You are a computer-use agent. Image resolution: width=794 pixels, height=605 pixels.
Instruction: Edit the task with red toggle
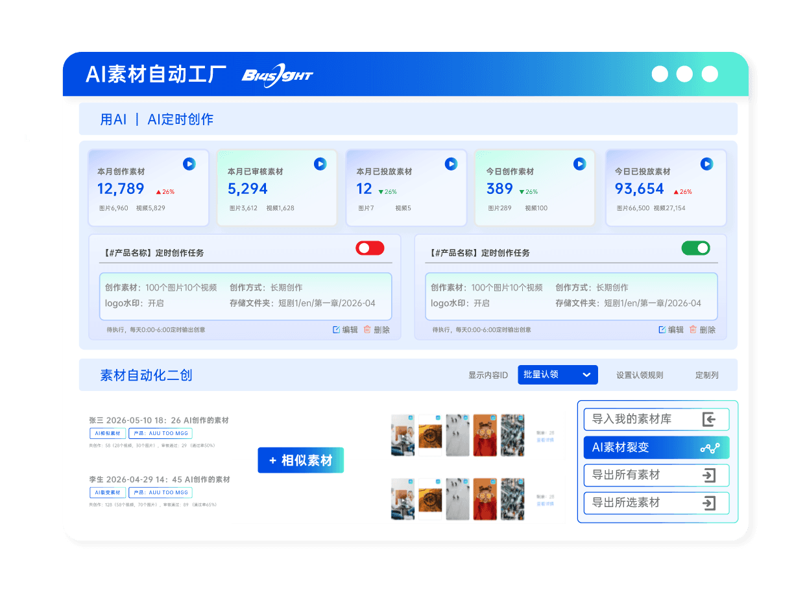click(345, 329)
